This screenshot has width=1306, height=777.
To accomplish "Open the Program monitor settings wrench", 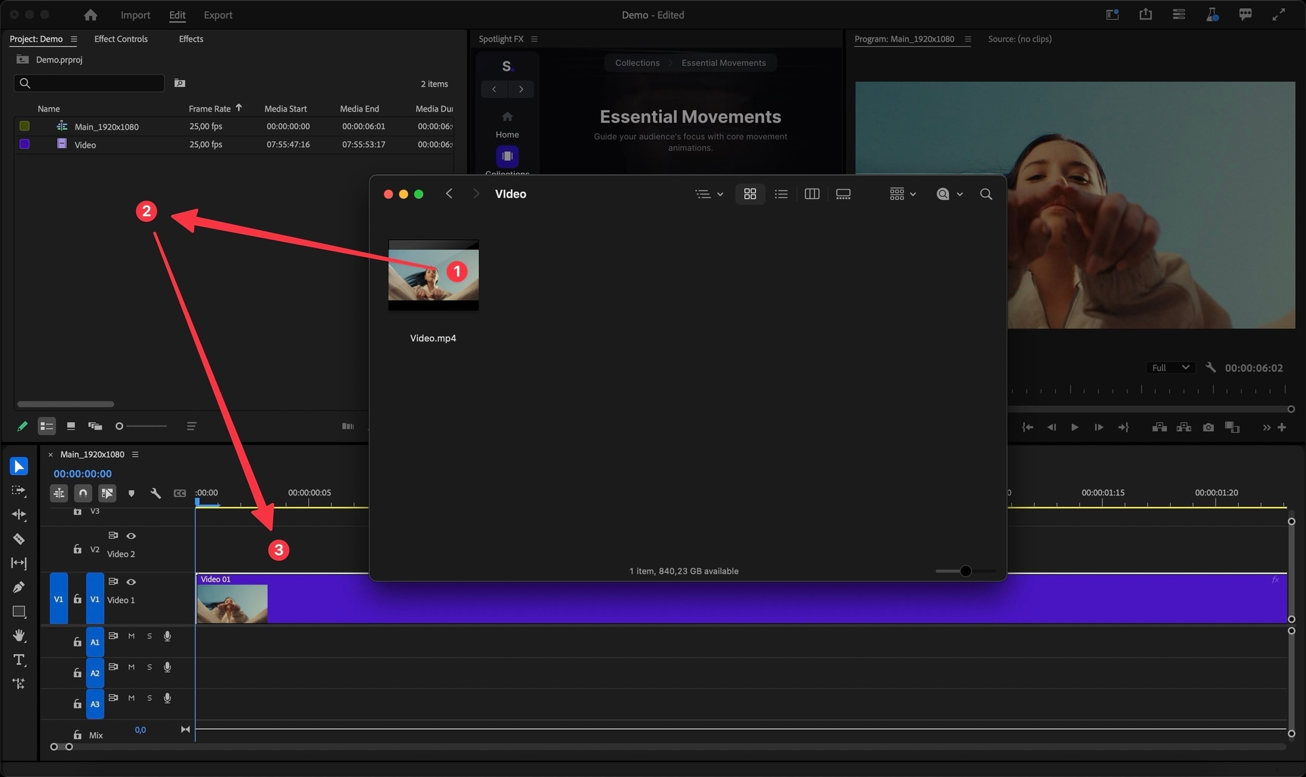I will click(1211, 367).
